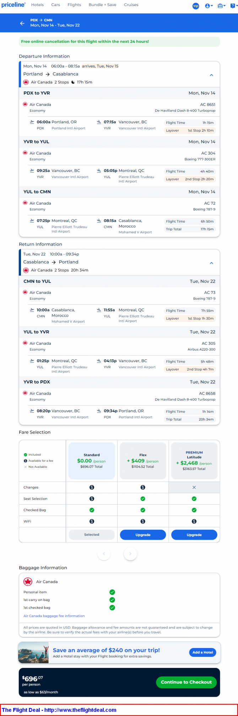Go back using the arrow icon
This screenshot has width=238, height=716.
click(22, 23)
